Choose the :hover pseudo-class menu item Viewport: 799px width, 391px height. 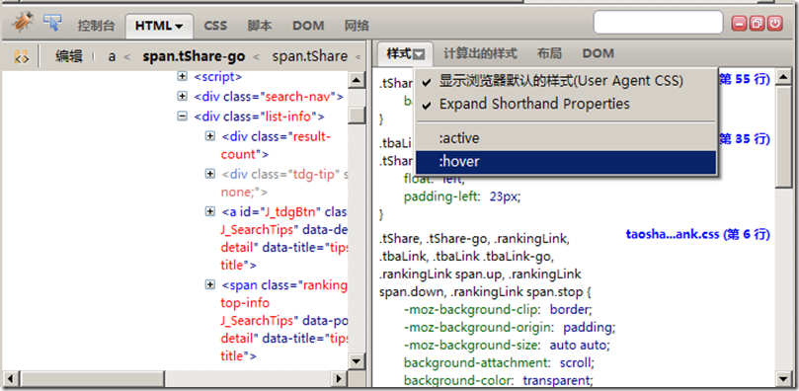[566, 161]
